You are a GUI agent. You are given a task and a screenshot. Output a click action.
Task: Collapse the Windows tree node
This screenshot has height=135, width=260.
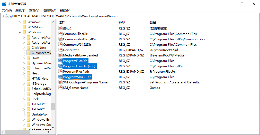click(20, 32)
